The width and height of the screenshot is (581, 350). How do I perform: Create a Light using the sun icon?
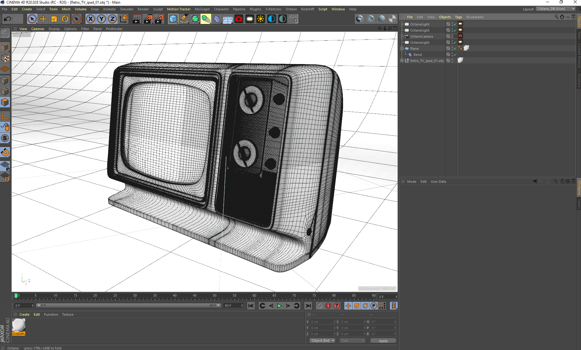point(261,19)
